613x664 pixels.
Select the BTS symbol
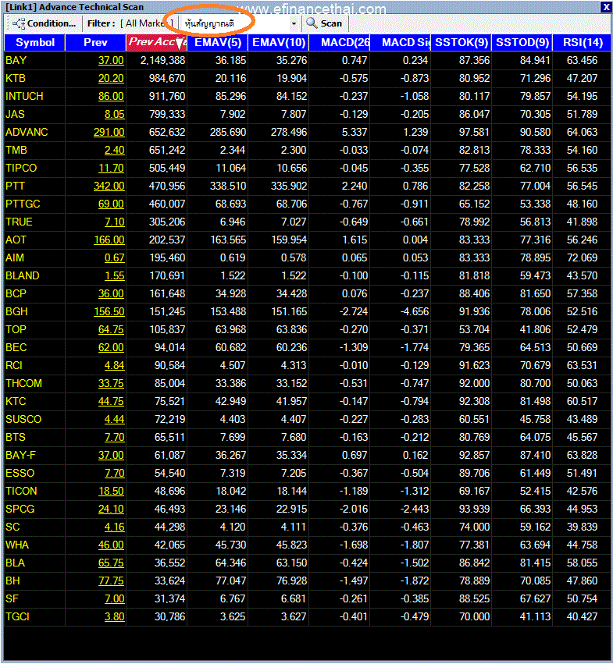click(16, 437)
